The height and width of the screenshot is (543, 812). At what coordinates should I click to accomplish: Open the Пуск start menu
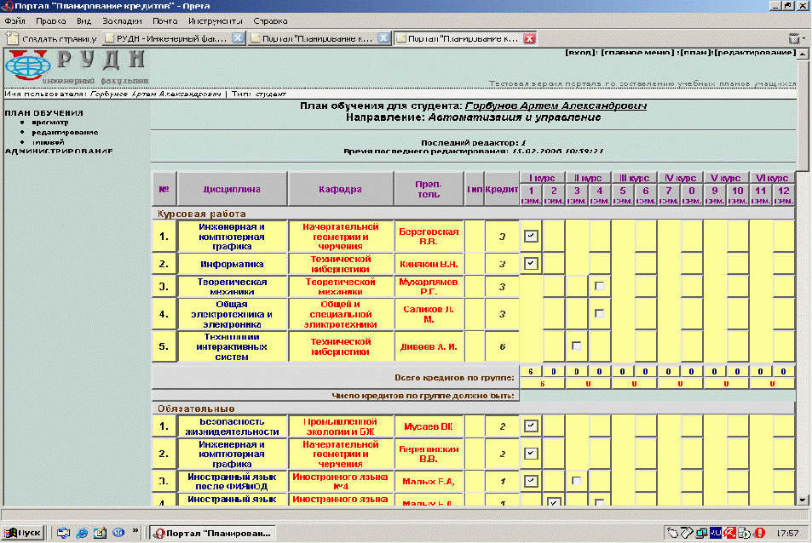point(23,533)
